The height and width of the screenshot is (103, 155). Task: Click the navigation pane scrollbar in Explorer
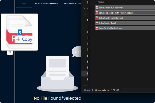[90, 35]
